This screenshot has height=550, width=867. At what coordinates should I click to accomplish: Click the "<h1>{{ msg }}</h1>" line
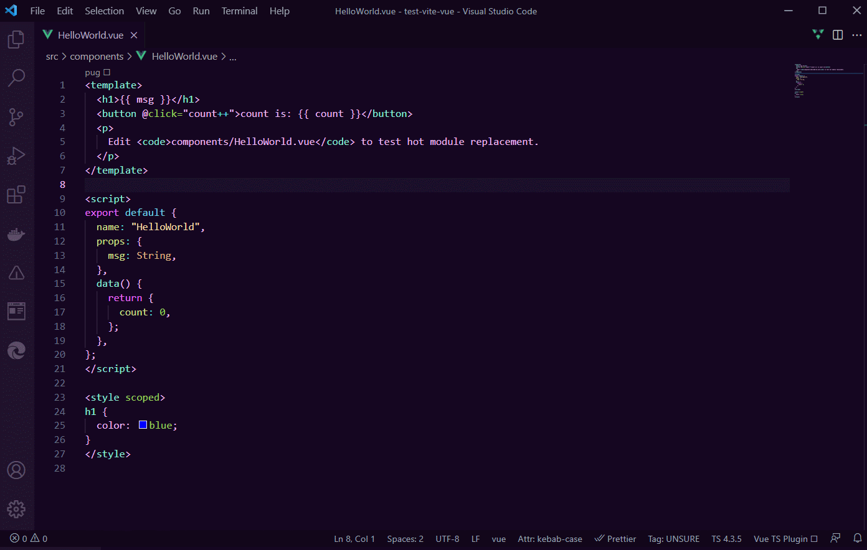tap(148, 100)
